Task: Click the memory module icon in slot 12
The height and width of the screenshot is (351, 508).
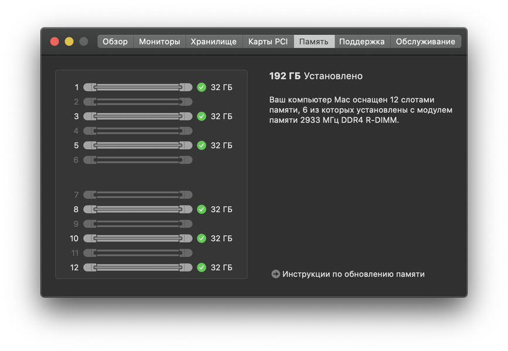Action: coord(138,267)
